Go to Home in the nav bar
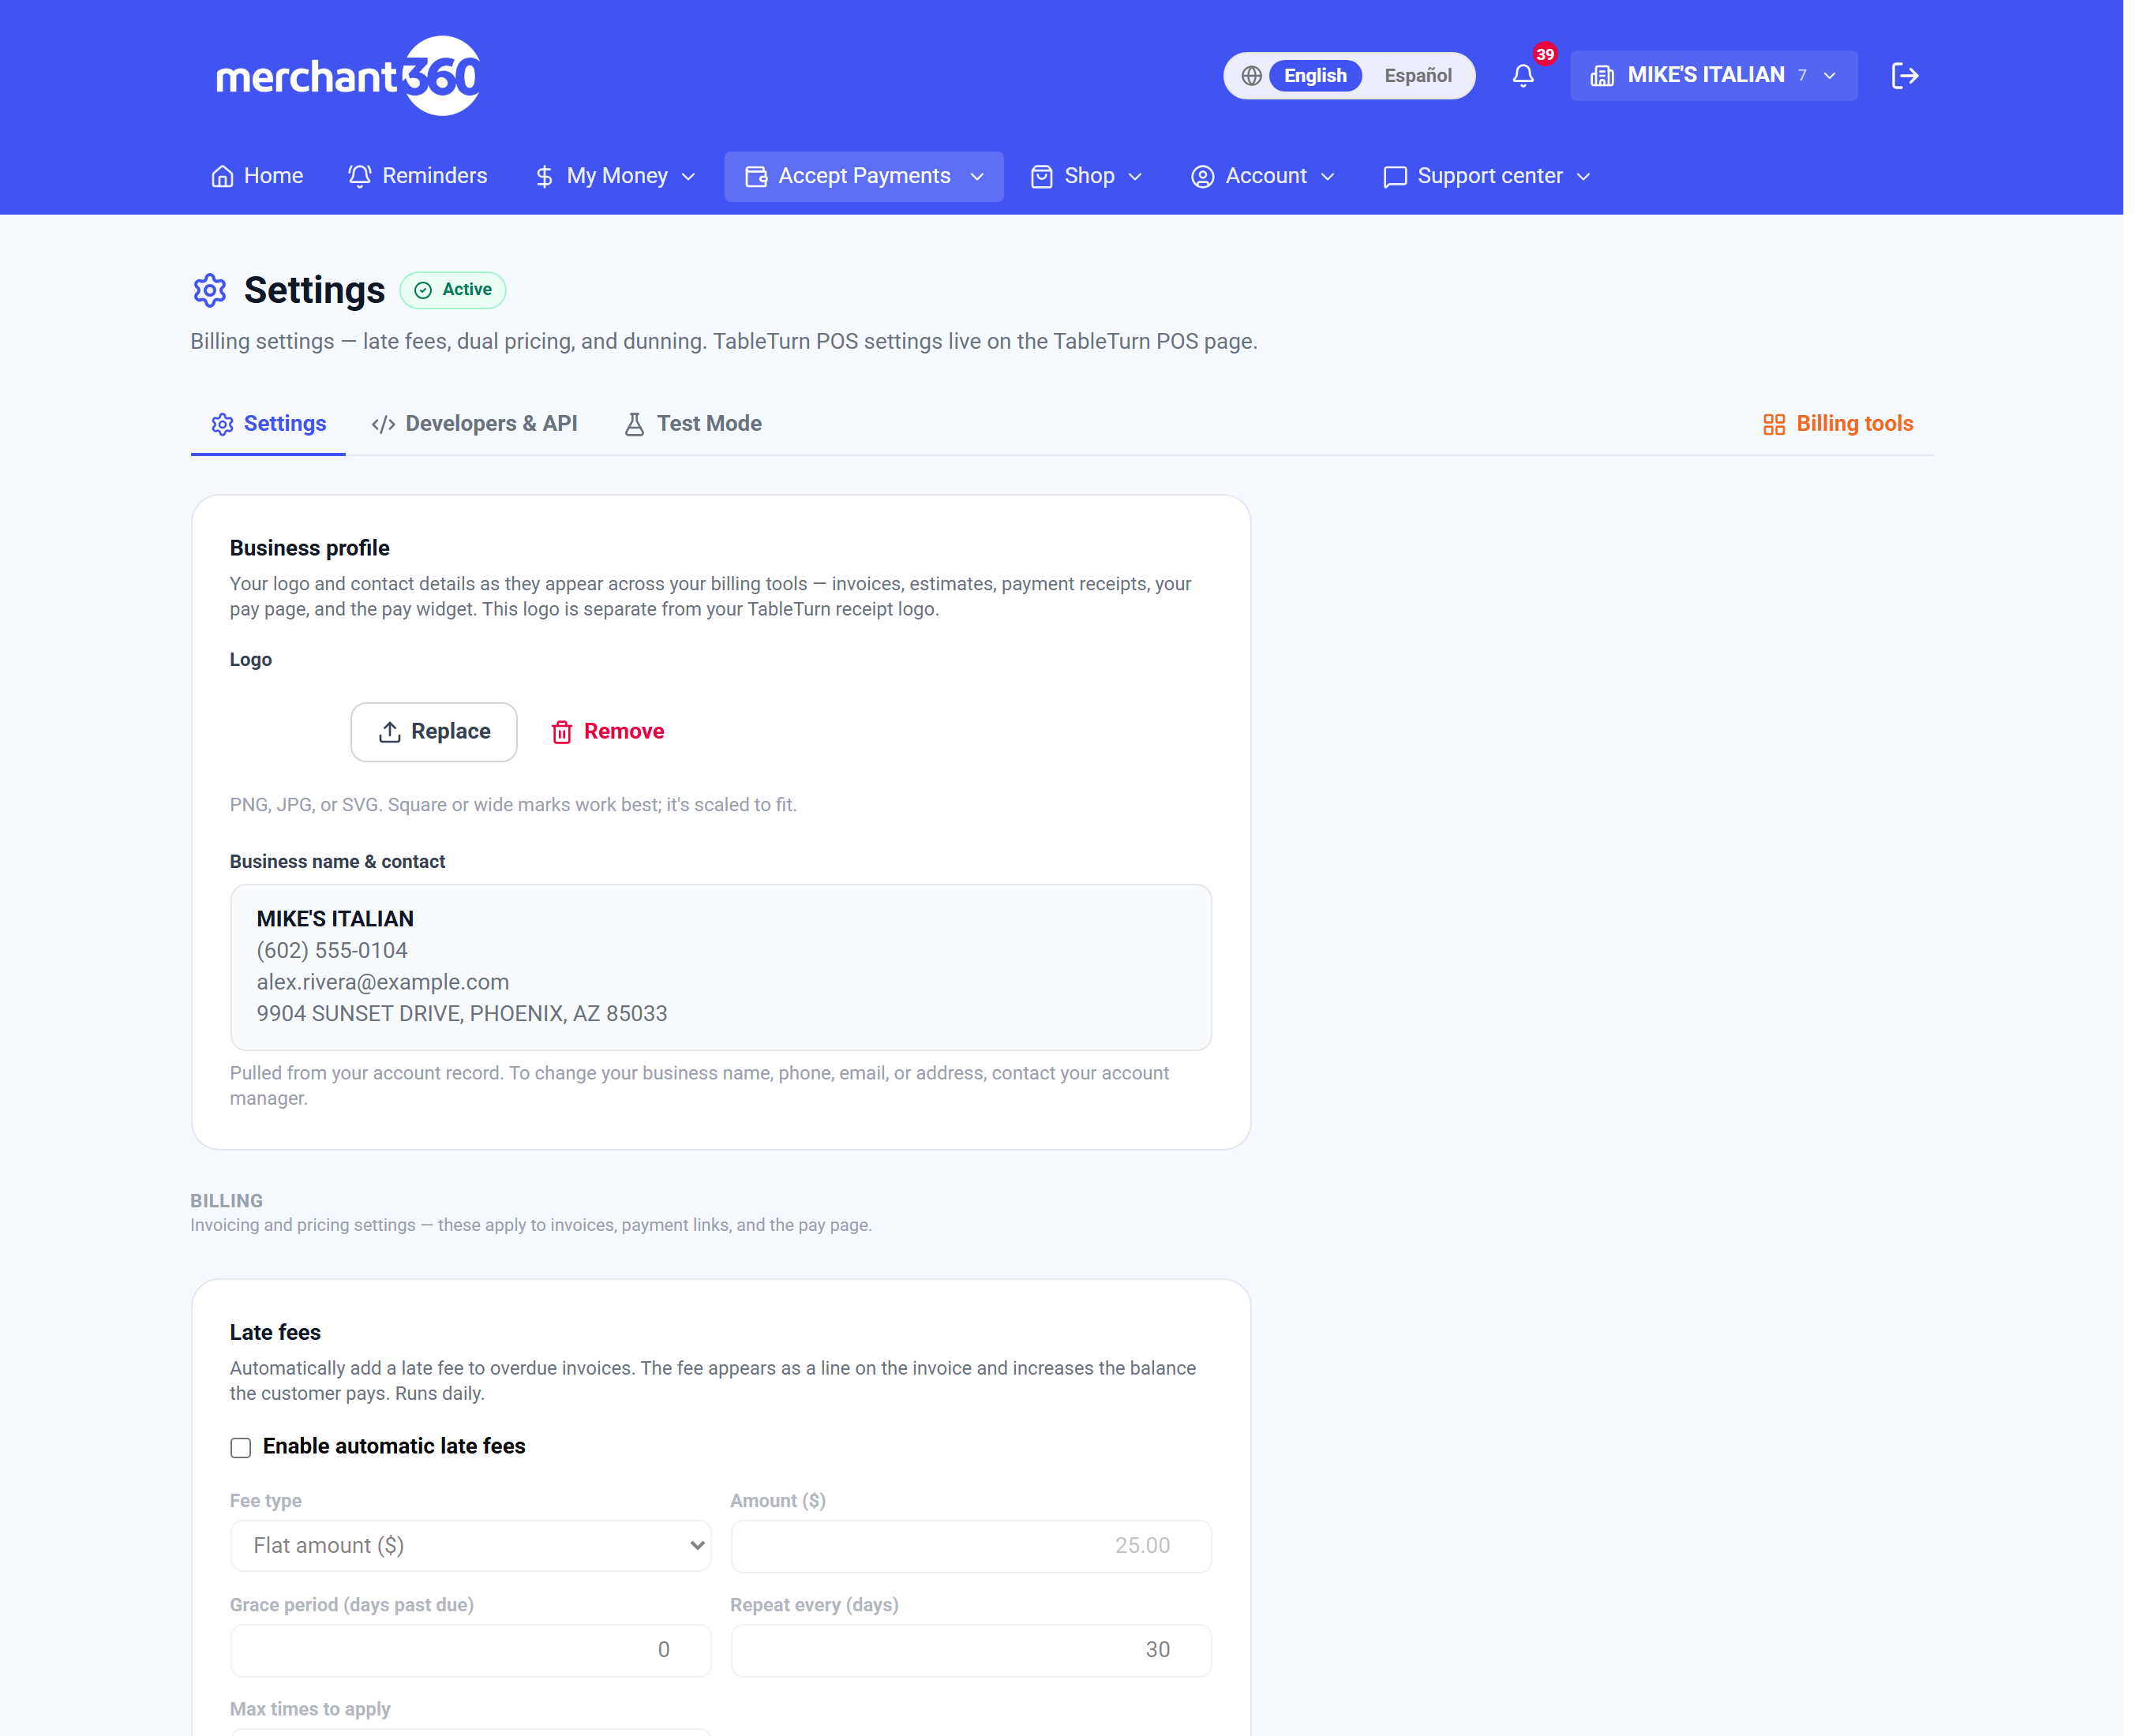This screenshot has height=1736, width=2147. pyautogui.click(x=257, y=177)
